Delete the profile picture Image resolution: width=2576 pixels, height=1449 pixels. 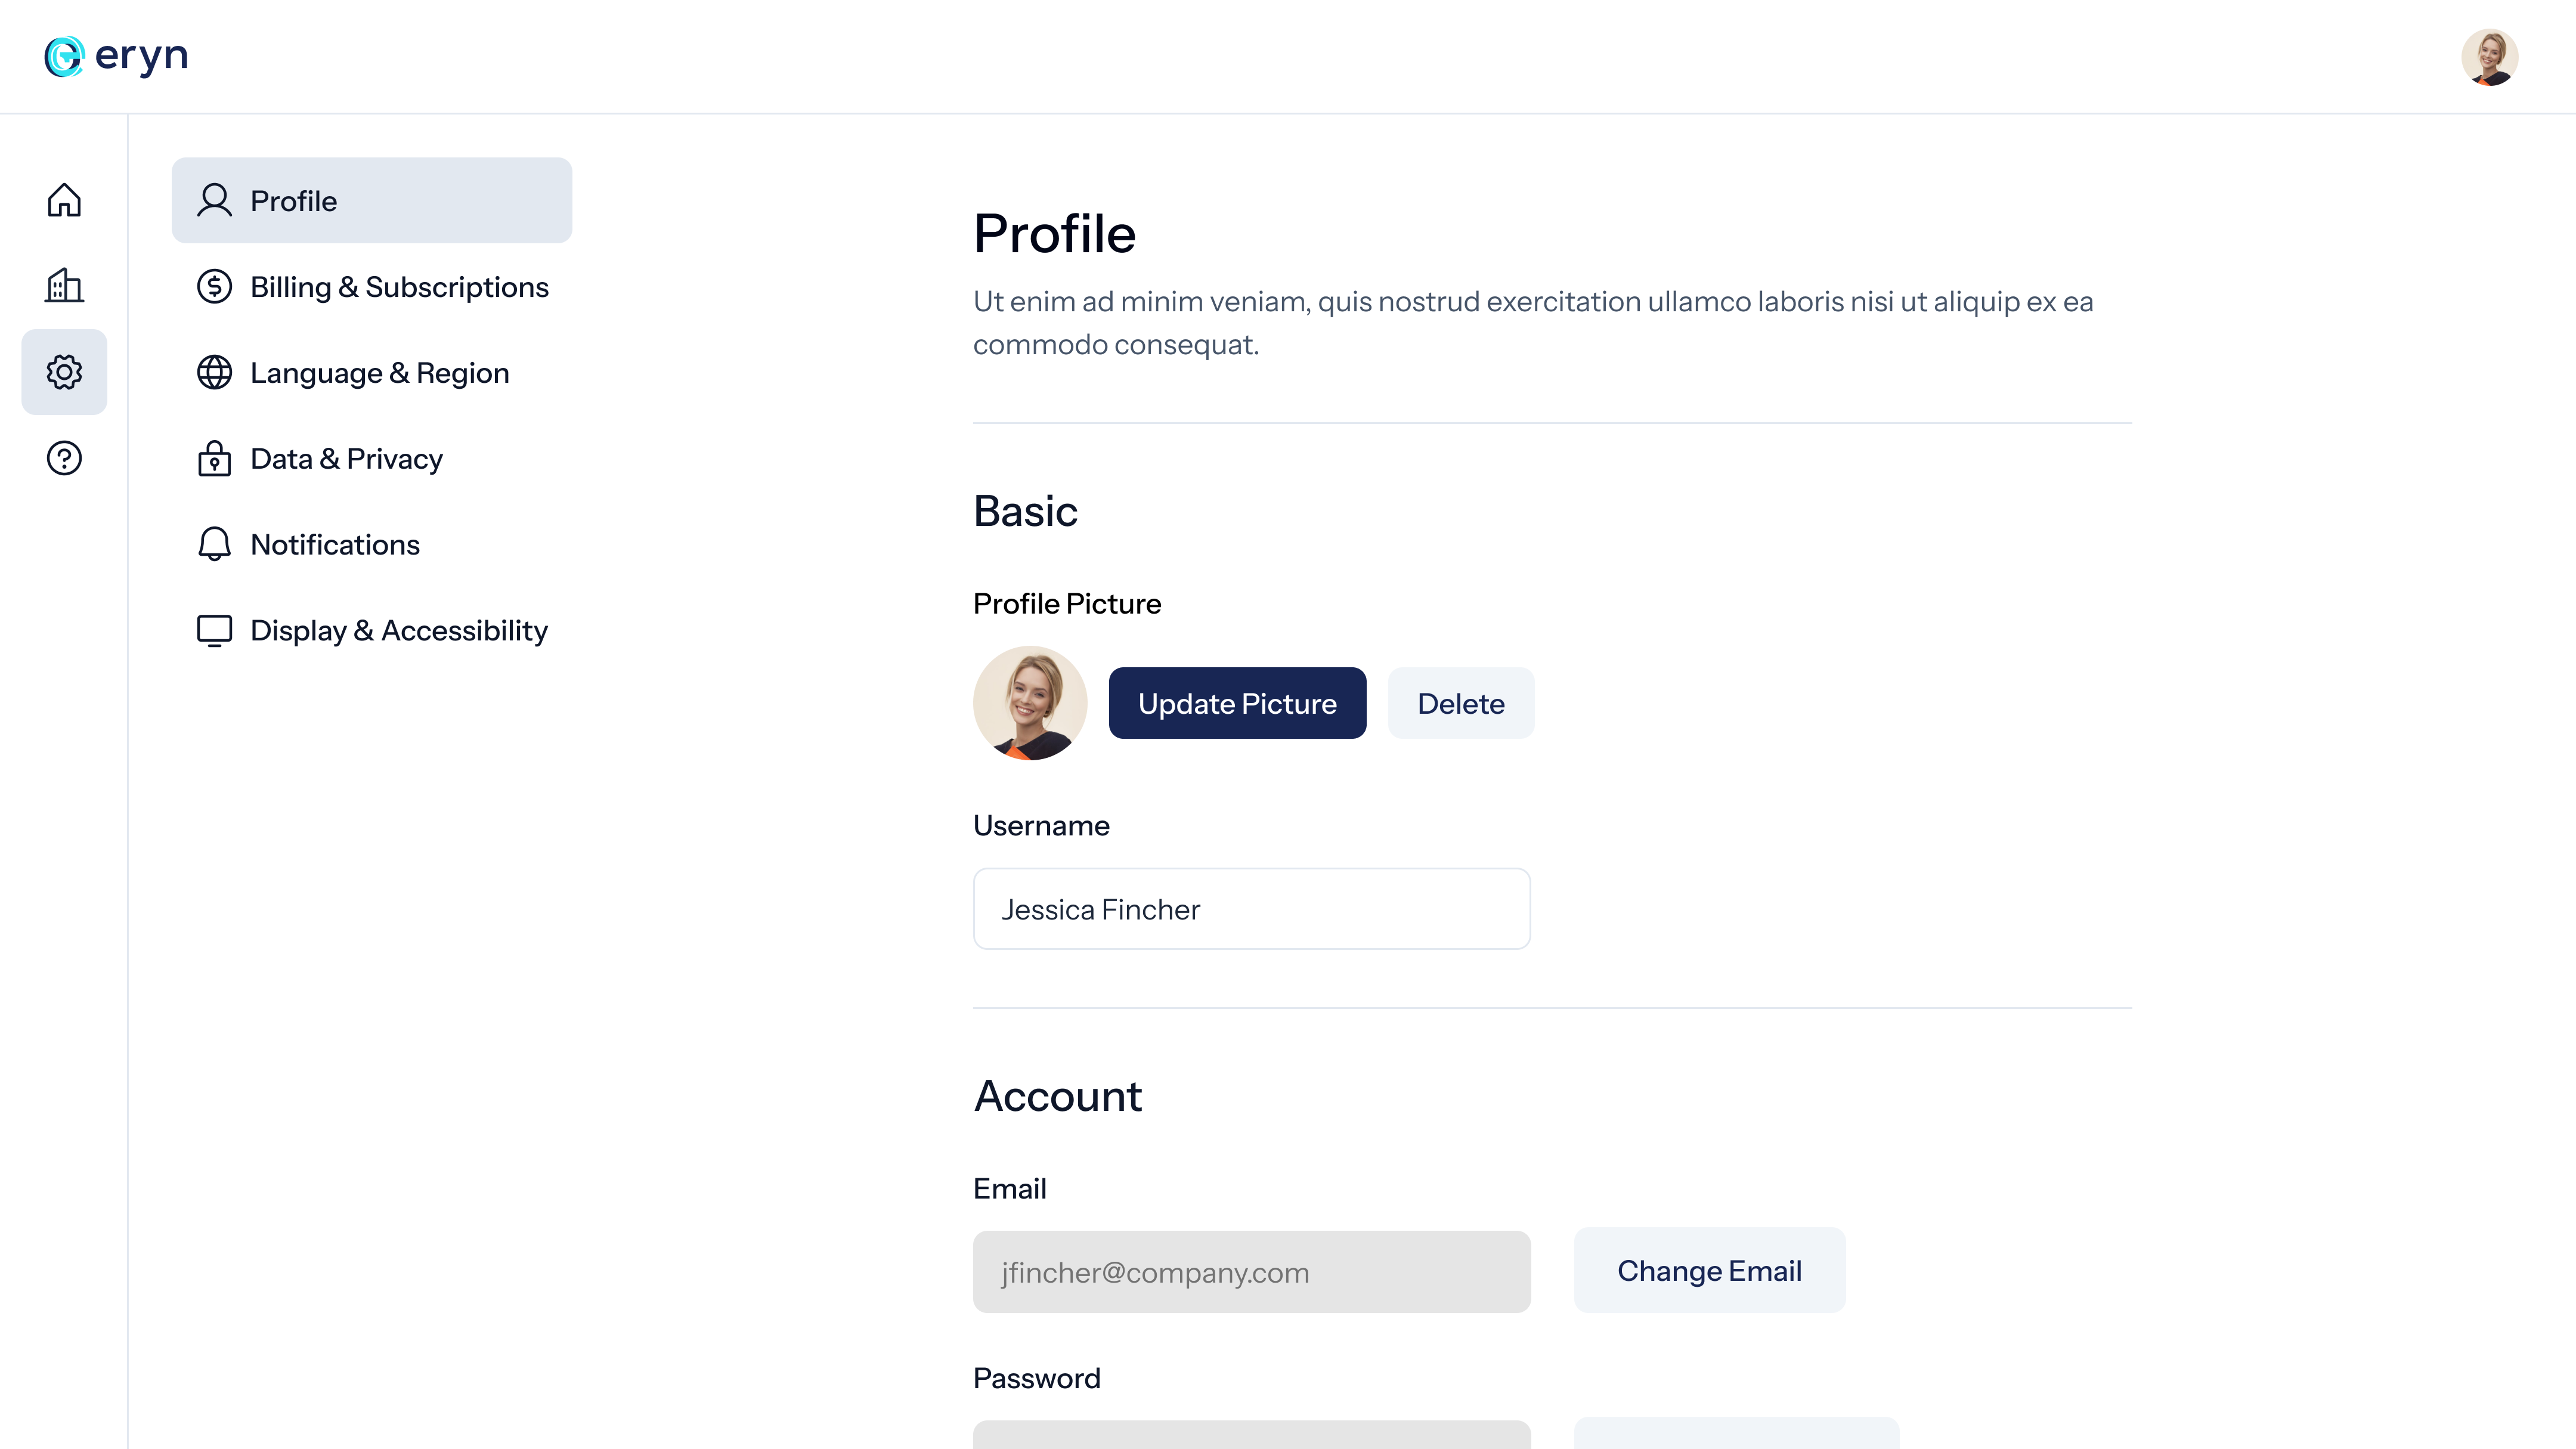pyautogui.click(x=1460, y=703)
